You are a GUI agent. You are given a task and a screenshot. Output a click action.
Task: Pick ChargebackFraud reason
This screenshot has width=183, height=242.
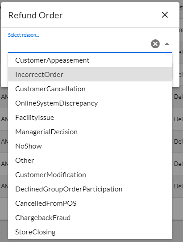coord(90,218)
